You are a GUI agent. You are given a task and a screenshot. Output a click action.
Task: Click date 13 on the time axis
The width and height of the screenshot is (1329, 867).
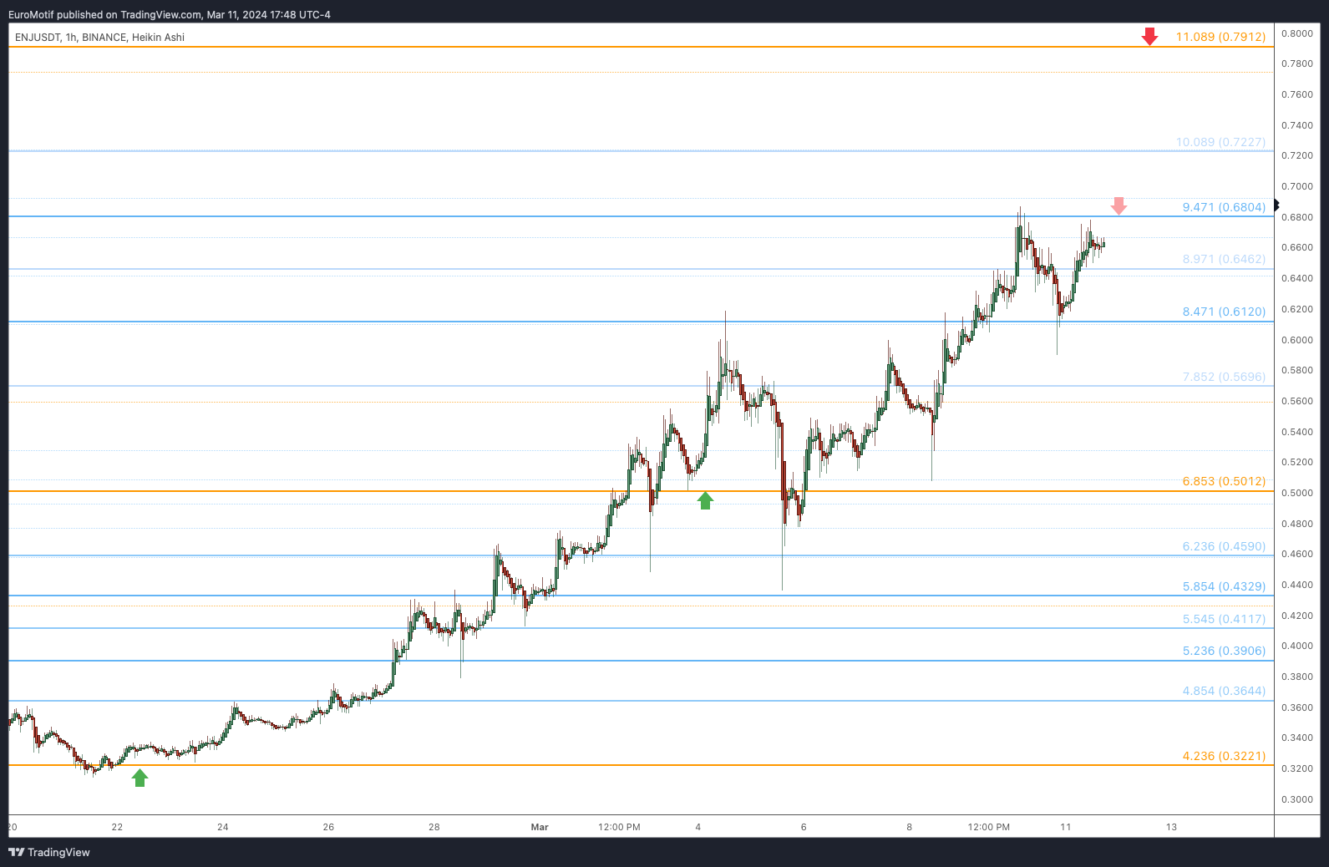click(1171, 827)
